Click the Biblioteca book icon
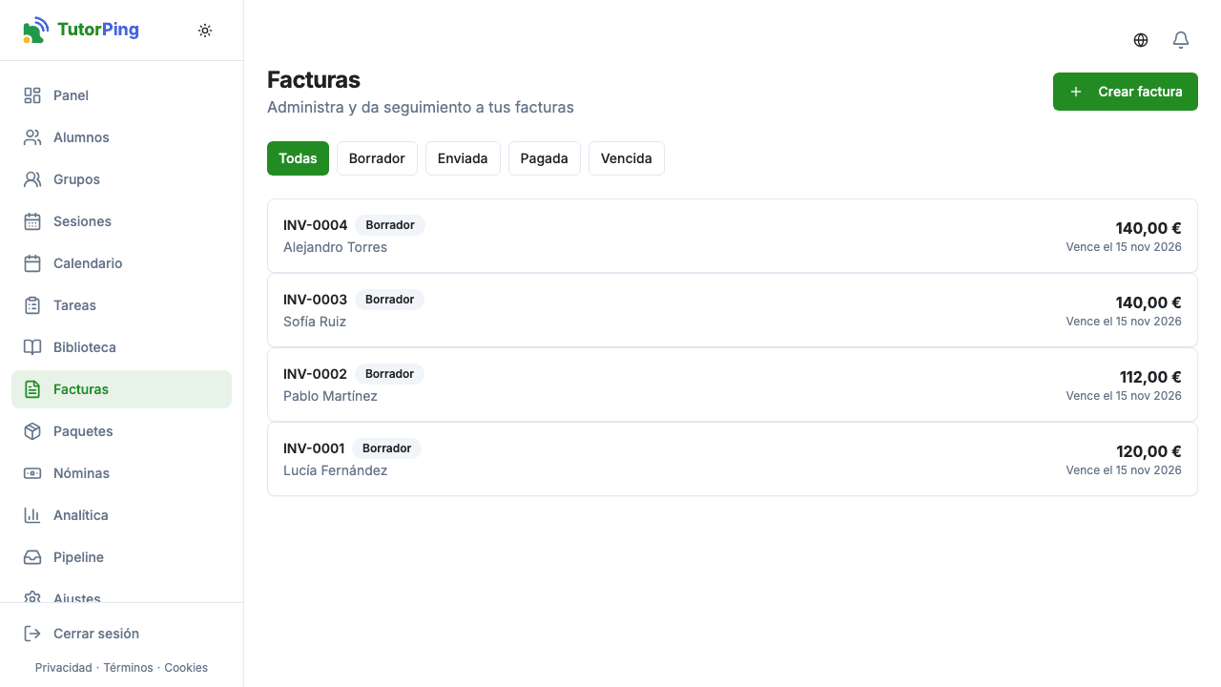 tap(32, 347)
